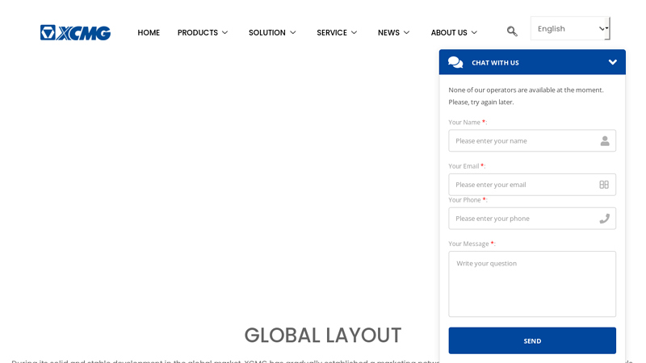Click the Write your question message box

(532, 284)
